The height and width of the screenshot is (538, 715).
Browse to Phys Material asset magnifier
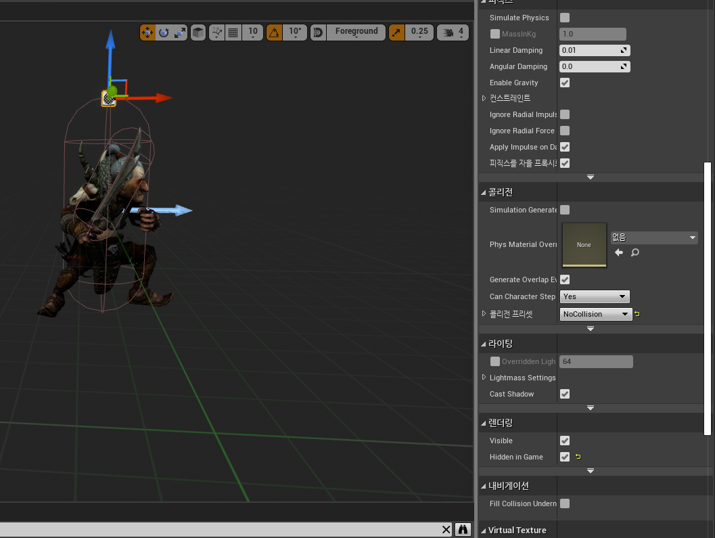tap(635, 252)
